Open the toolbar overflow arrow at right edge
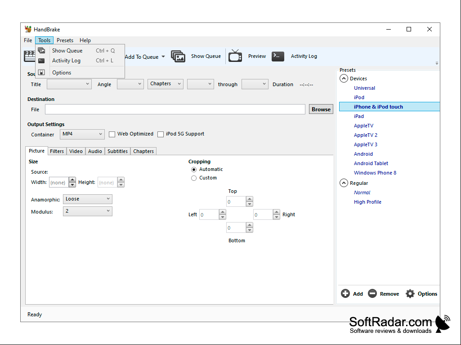 (x=437, y=63)
